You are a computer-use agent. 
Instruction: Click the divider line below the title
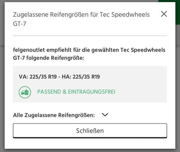coord(90,36)
